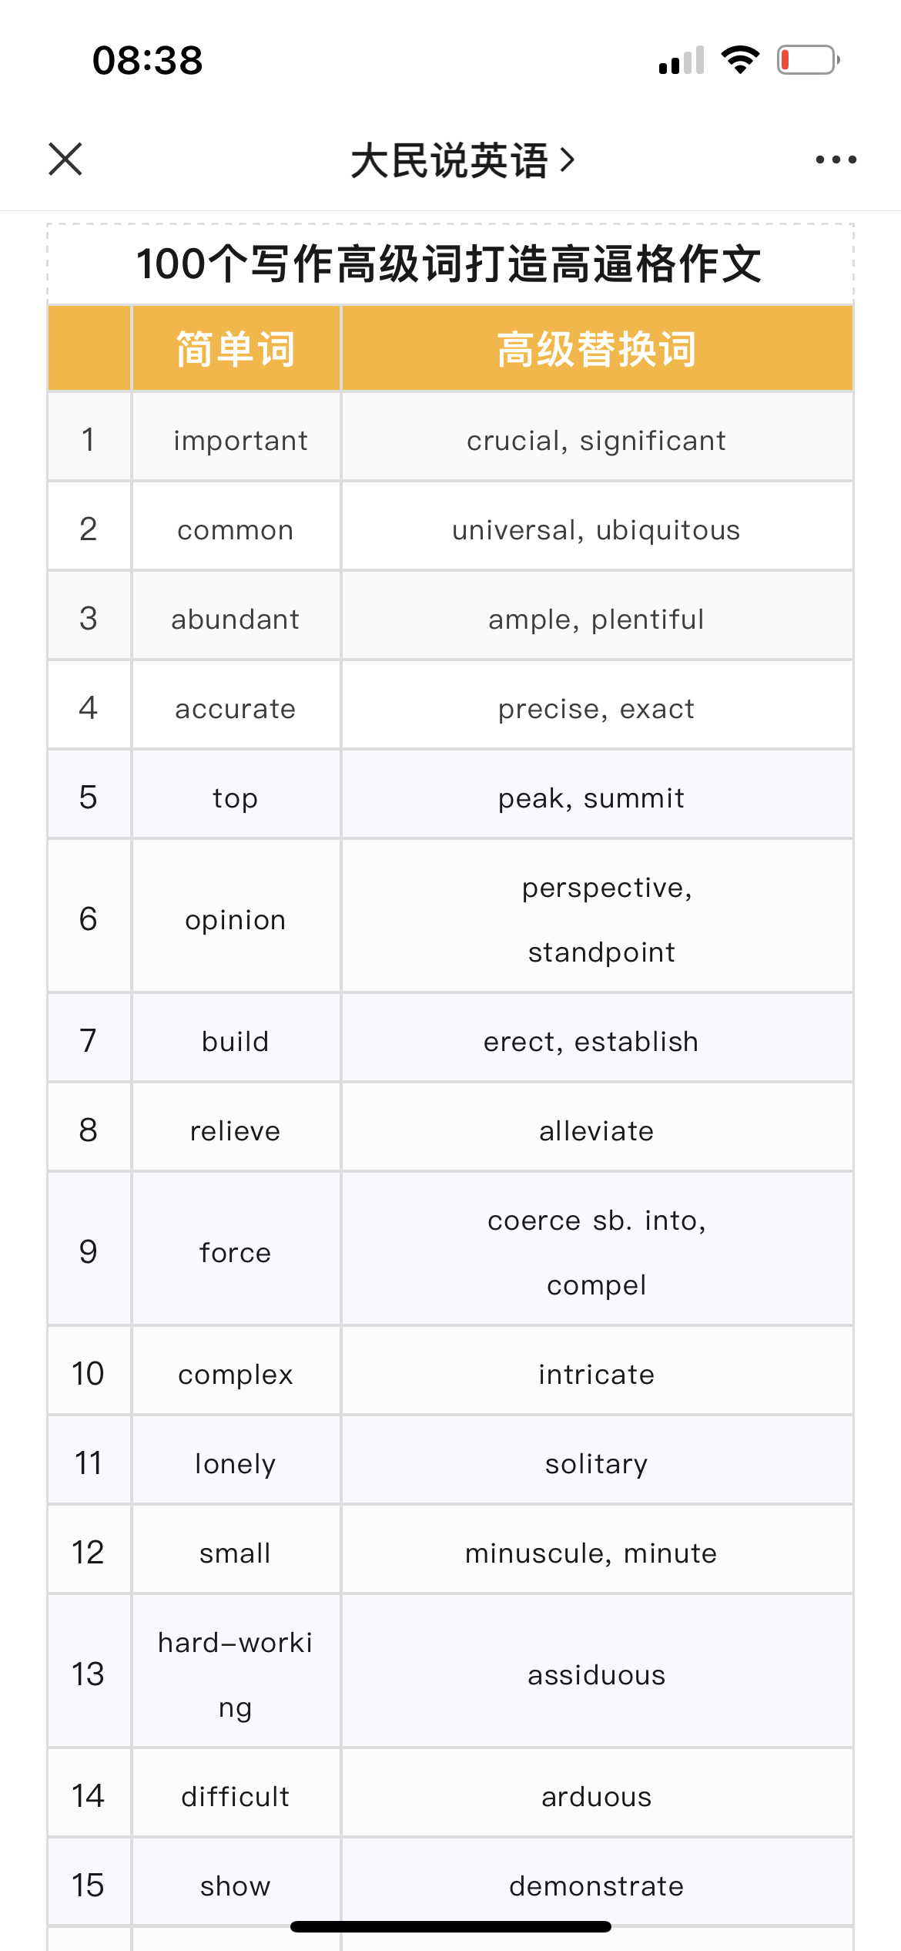Tap the cellular signal bars icon
Viewport: 901px width, 1951px height.
682,60
